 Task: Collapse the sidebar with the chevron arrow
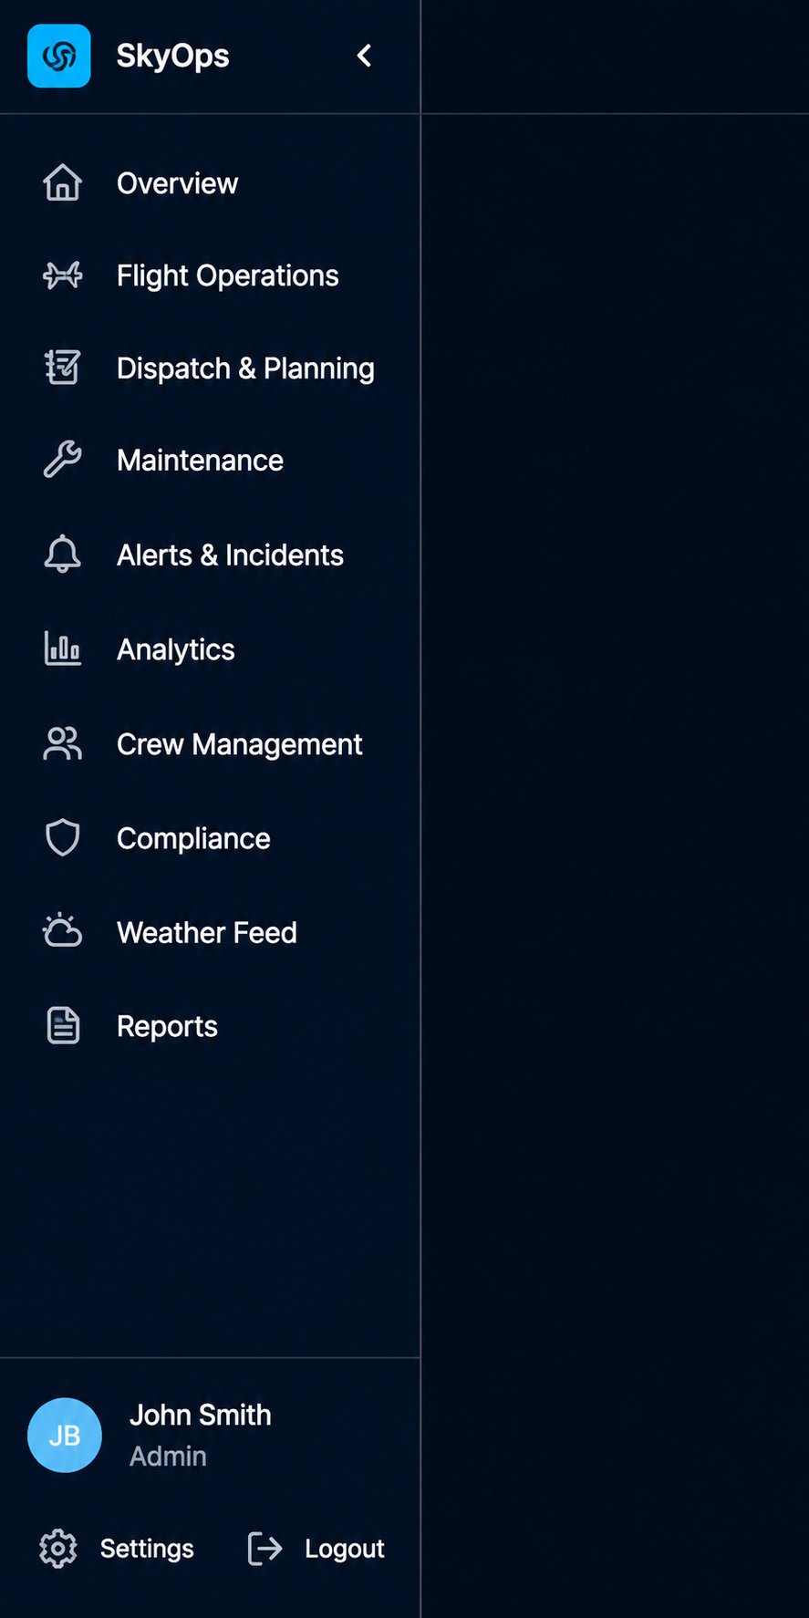click(x=364, y=56)
